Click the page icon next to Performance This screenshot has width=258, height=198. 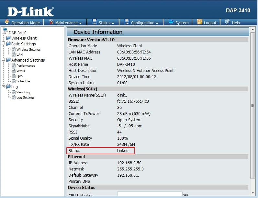tap(14, 65)
